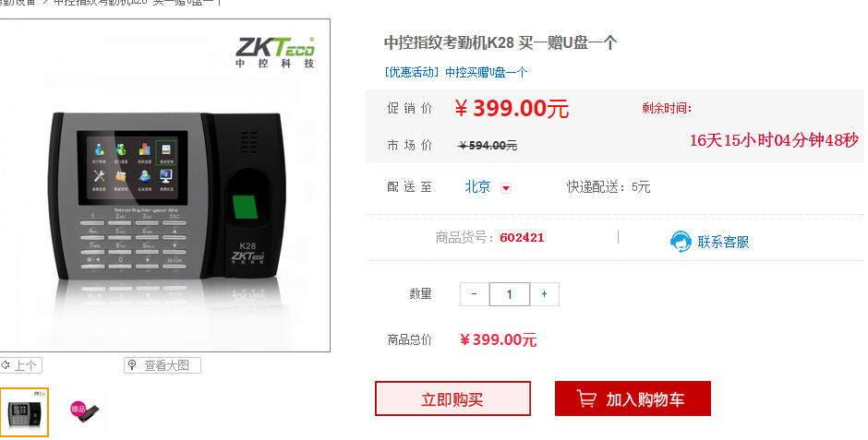
Task: Click the 加入购物车 add to cart button
Action: point(633,398)
